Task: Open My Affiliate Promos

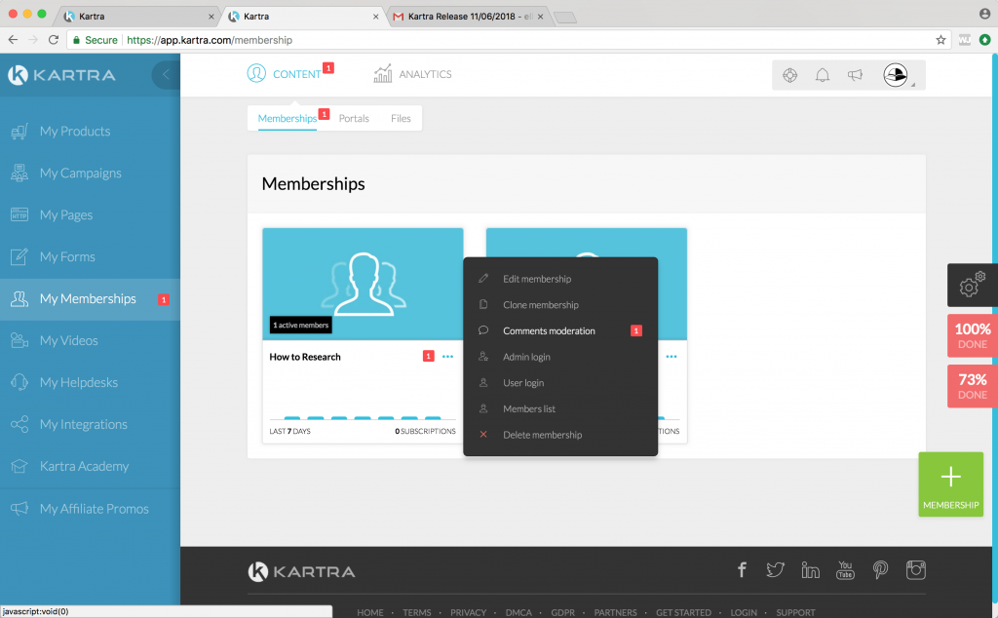Action: click(x=90, y=509)
